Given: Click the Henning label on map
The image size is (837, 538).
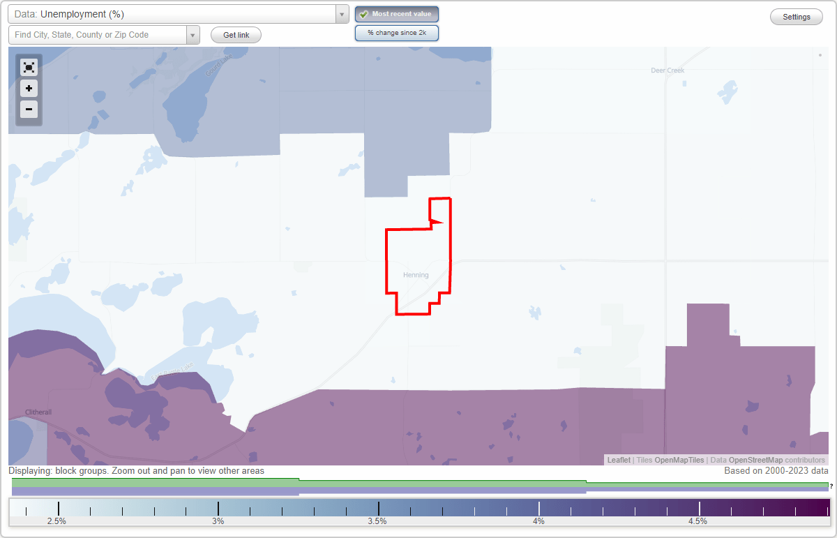Looking at the screenshot, I should (x=416, y=275).
